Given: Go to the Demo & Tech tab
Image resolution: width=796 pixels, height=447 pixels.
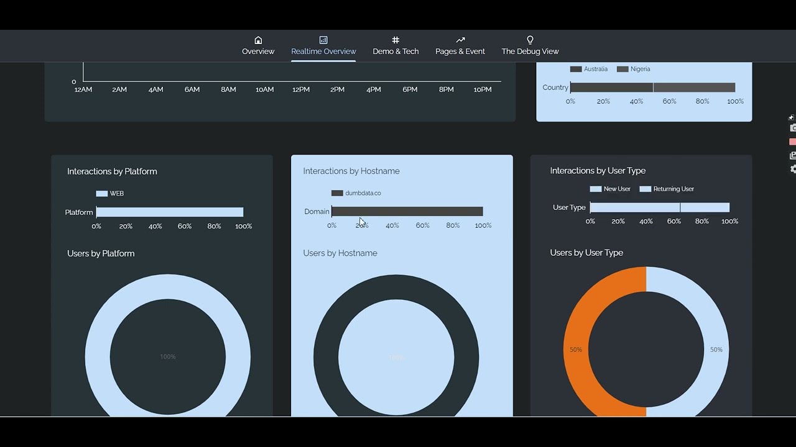Looking at the screenshot, I should (396, 46).
